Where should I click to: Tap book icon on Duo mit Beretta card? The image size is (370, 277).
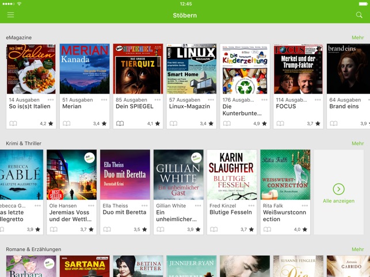[x=107, y=229]
